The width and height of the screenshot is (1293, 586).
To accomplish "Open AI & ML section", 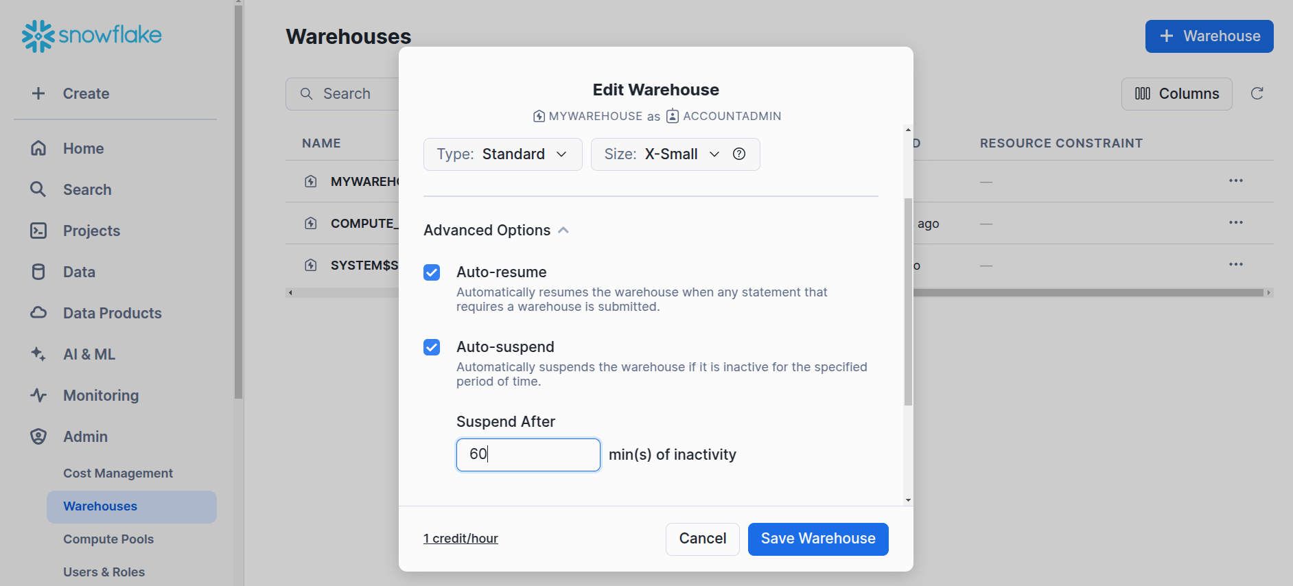I will coord(89,354).
